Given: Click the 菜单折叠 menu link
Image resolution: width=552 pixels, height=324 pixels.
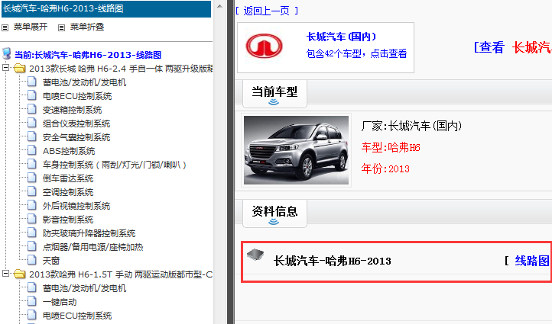Looking at the screenshot, I should (87, 27).
